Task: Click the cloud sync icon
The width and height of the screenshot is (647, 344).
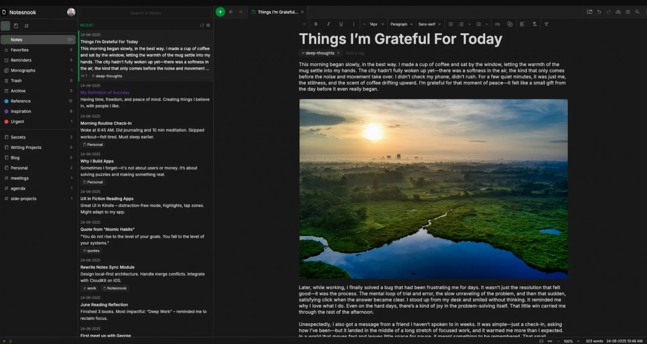Action: [x=618, y=12]
